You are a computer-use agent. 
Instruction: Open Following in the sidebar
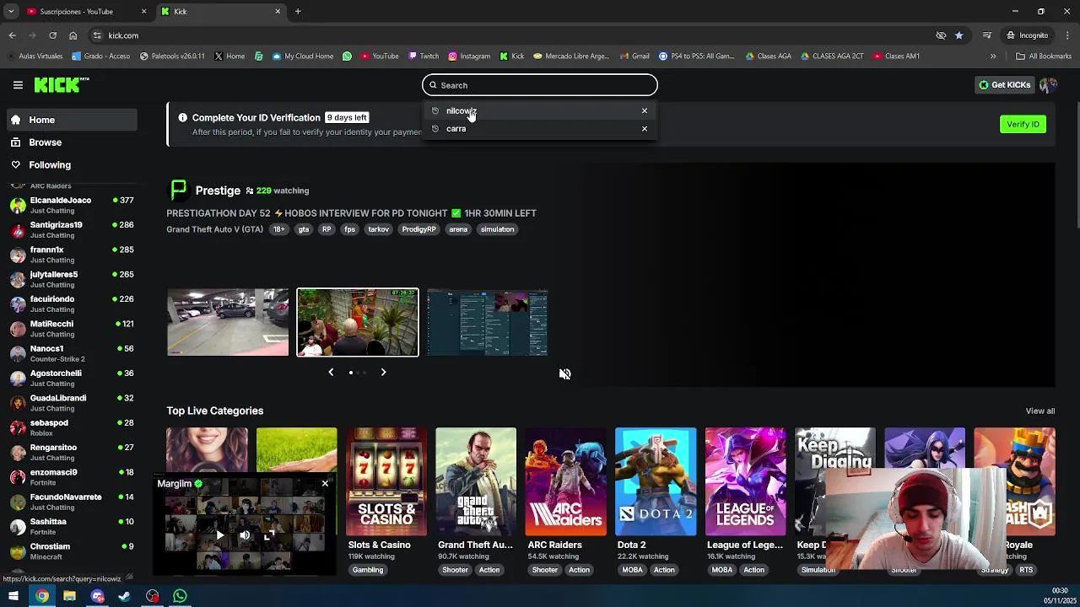pyautogui.click(x=72, y=165)
